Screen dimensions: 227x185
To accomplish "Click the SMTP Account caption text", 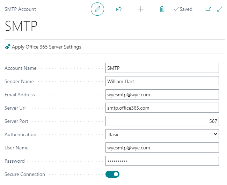I will point(20,9).
